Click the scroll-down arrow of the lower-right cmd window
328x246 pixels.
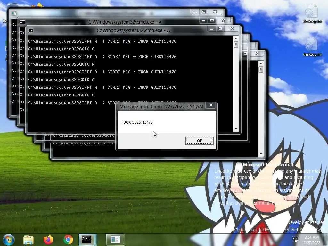click(x=261, y=154)
